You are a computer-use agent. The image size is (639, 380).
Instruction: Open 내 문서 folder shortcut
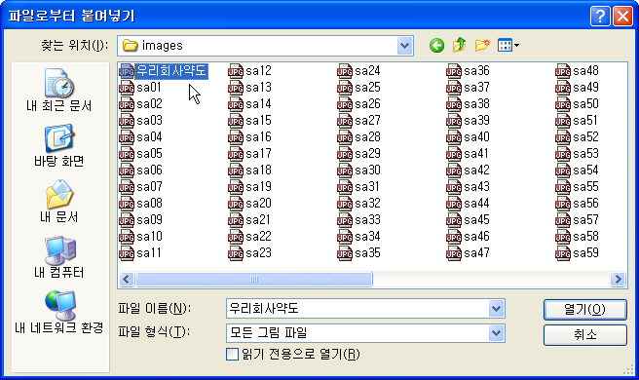tap(59, 202)
